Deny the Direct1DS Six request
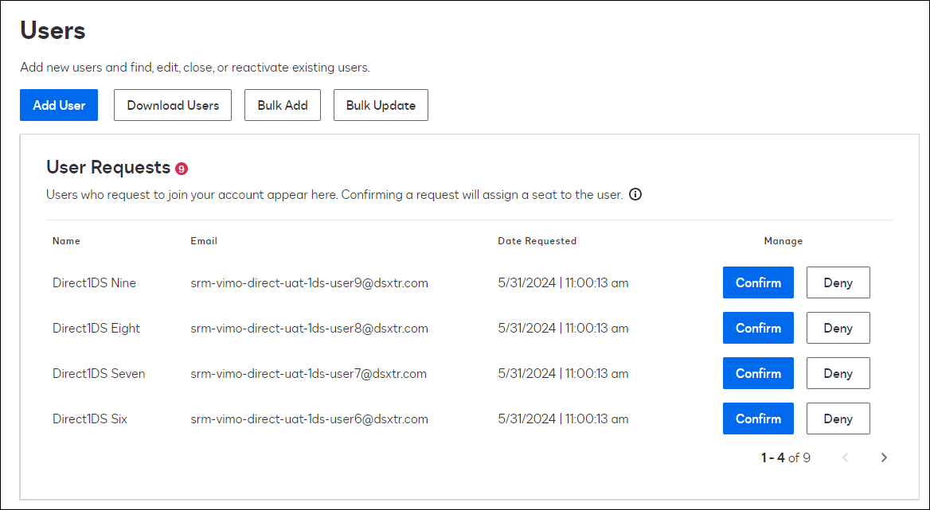Viewport: 930px width, 510px height. [838, 419]
